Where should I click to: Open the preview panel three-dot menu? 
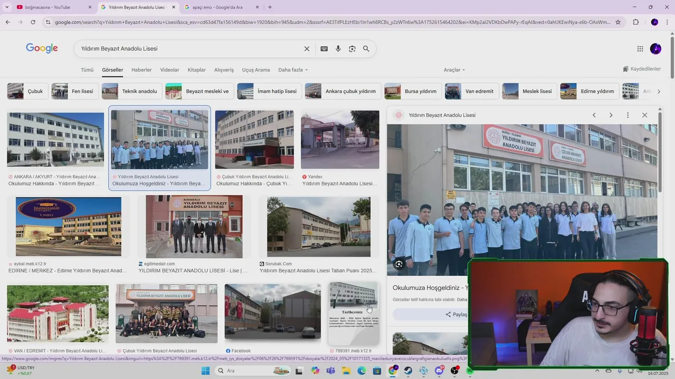628,115
